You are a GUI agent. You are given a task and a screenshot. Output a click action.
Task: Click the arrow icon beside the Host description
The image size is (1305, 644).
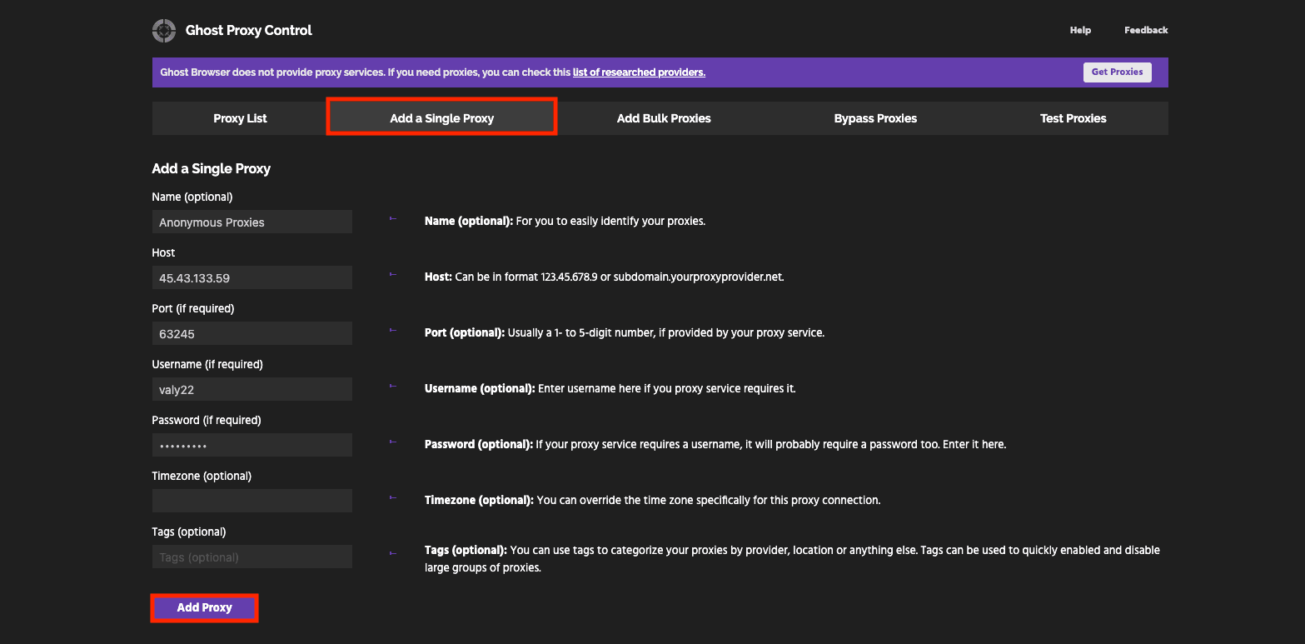pyautogui.click(x=392, y=274)
